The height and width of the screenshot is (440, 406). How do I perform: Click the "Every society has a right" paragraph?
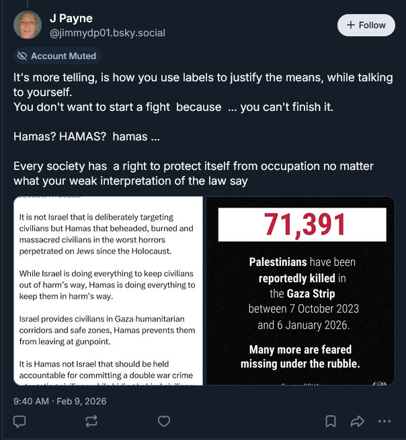point(194,173)
